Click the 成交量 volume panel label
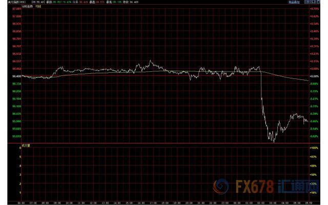 coord(27,146)
